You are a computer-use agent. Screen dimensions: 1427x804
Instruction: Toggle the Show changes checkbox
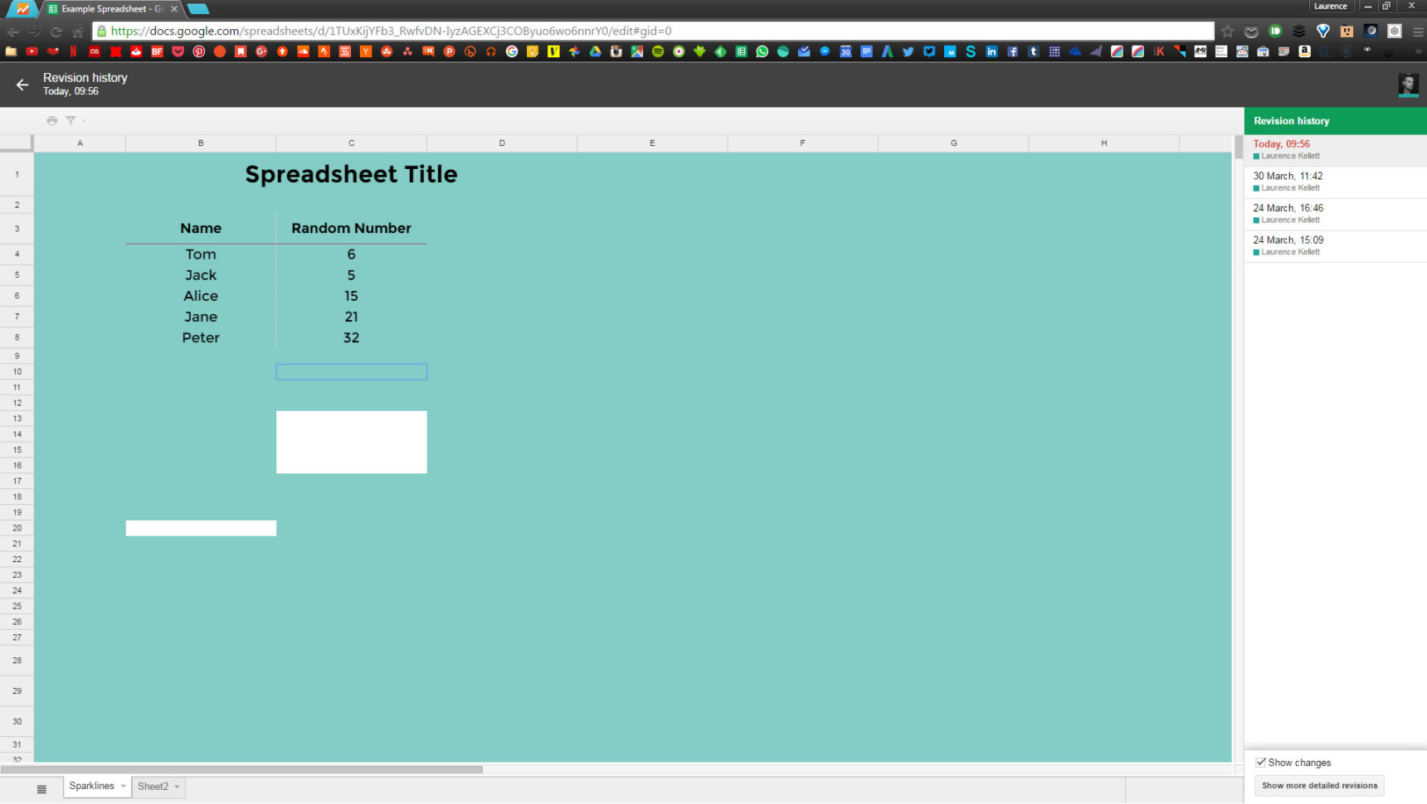(1261, 762)
